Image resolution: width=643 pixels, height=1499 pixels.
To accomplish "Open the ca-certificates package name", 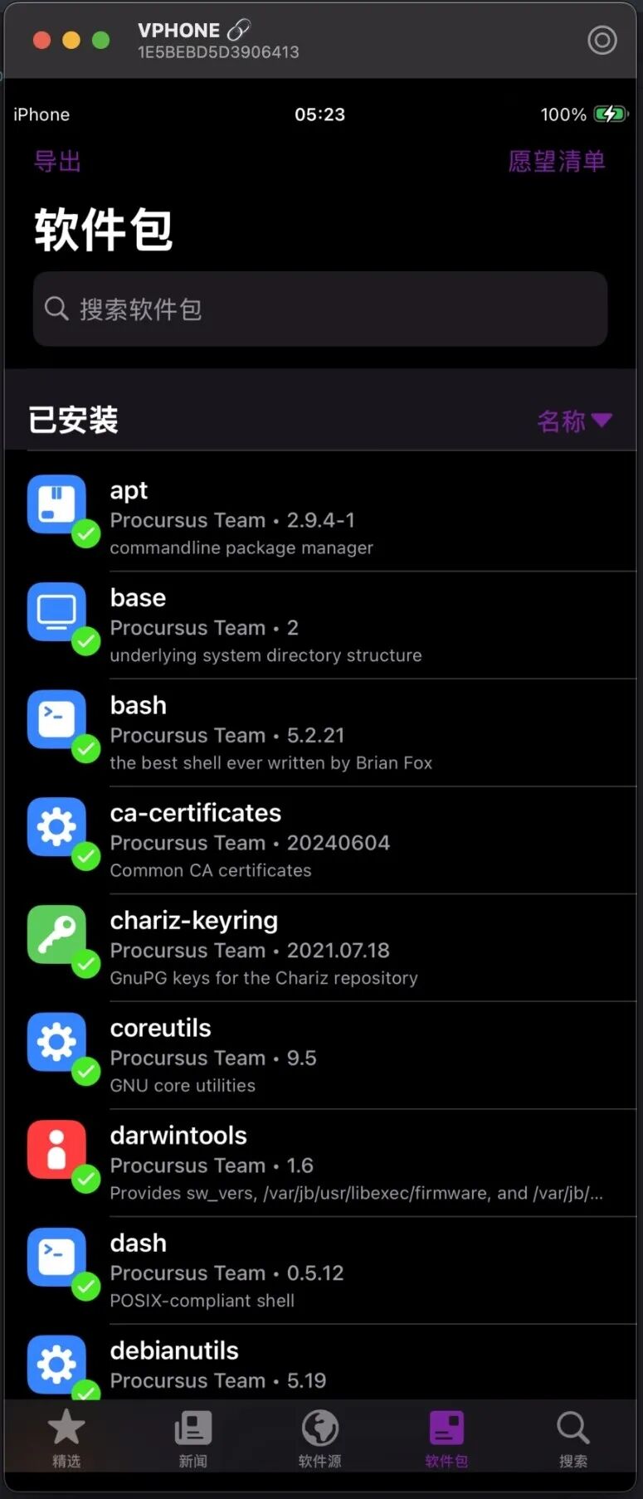I will (x=196, y=813).
